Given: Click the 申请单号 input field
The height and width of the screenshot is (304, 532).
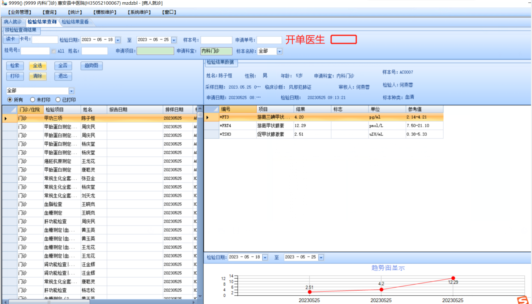Looking at the screenshot, I should (x=269, y=40).
